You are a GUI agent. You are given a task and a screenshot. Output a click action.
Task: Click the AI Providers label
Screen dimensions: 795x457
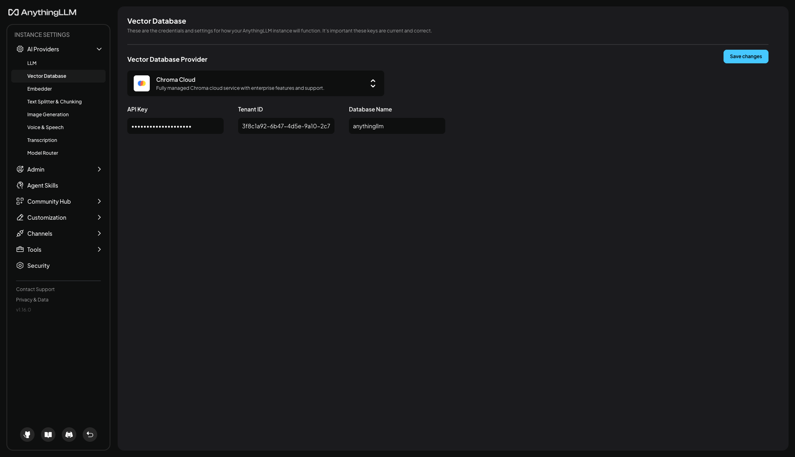(x=43, y=49)
